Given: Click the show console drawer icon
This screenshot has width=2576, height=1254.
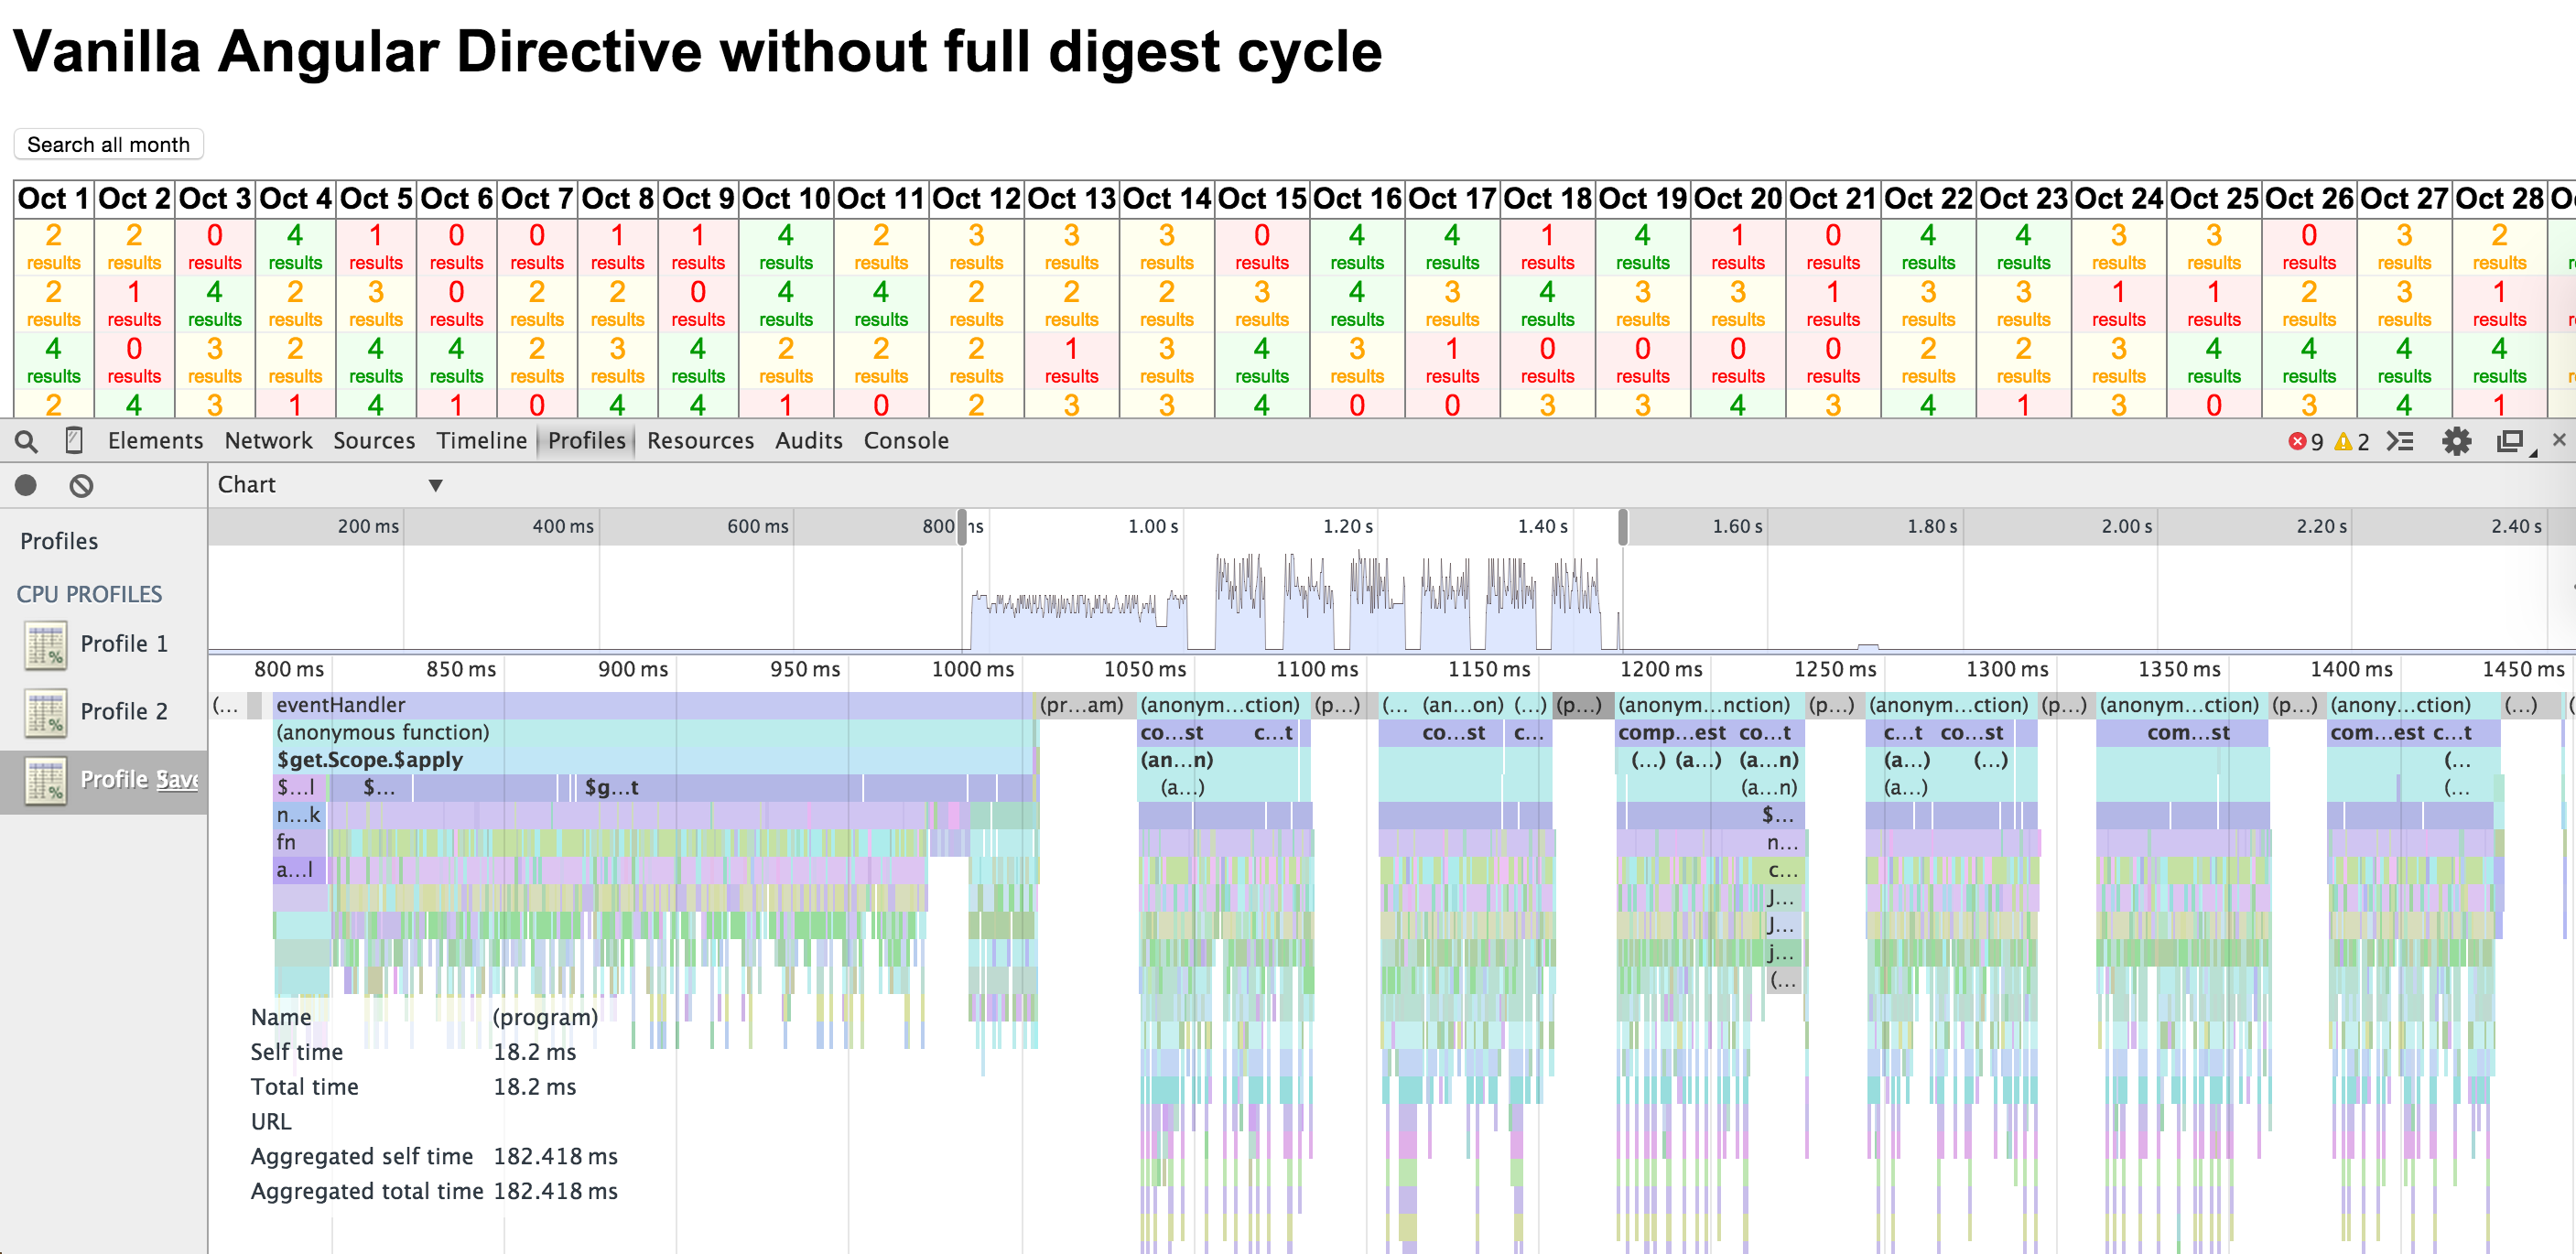Looking at the screenshot, I should click(x=2400, y=441).
